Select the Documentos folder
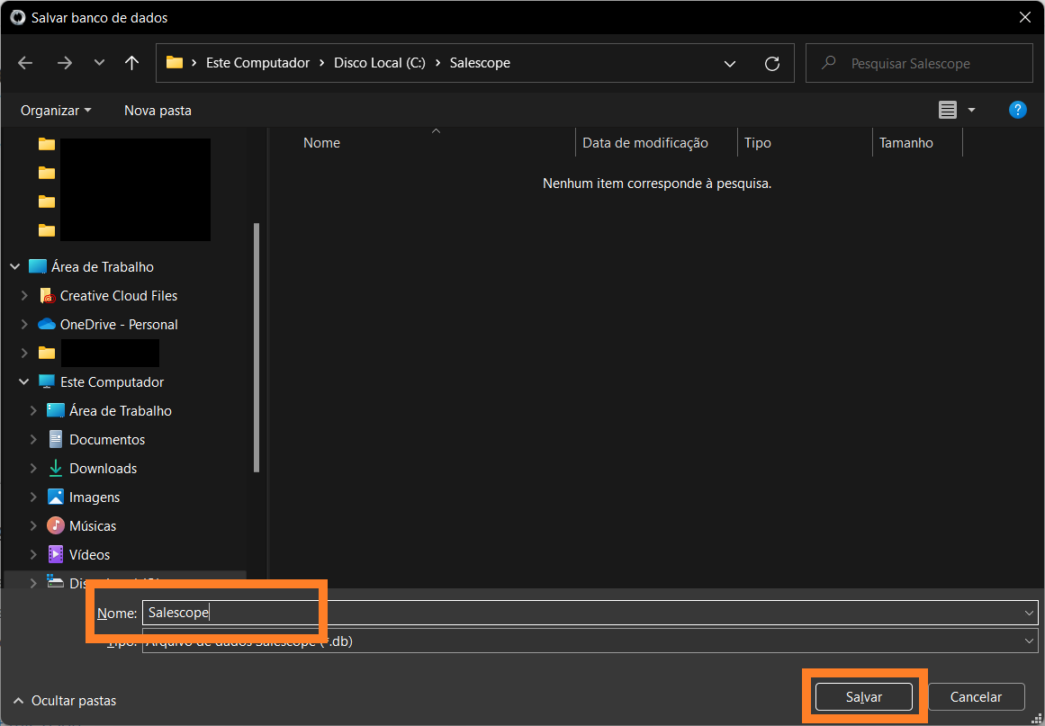The image size is (1045, 726). [x=107, y=440]
